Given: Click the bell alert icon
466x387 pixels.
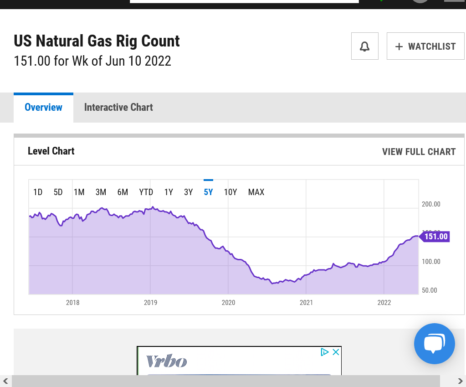Looking at the screenshot, I should click(x=364, y=46).
